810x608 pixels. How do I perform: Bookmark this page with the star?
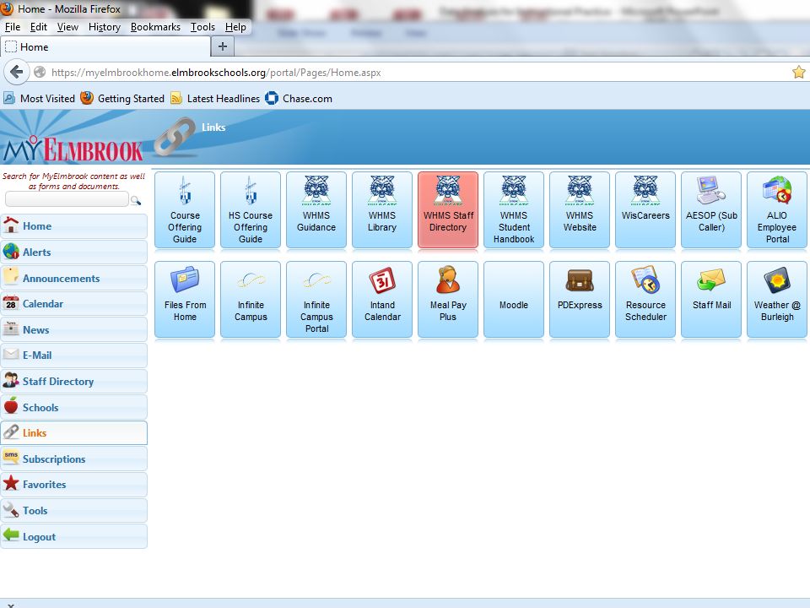point(799,73)
